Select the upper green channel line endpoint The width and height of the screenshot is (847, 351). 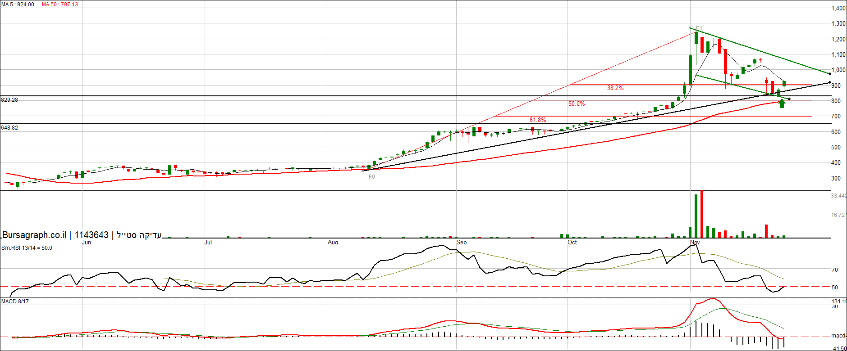click(830, 73)
